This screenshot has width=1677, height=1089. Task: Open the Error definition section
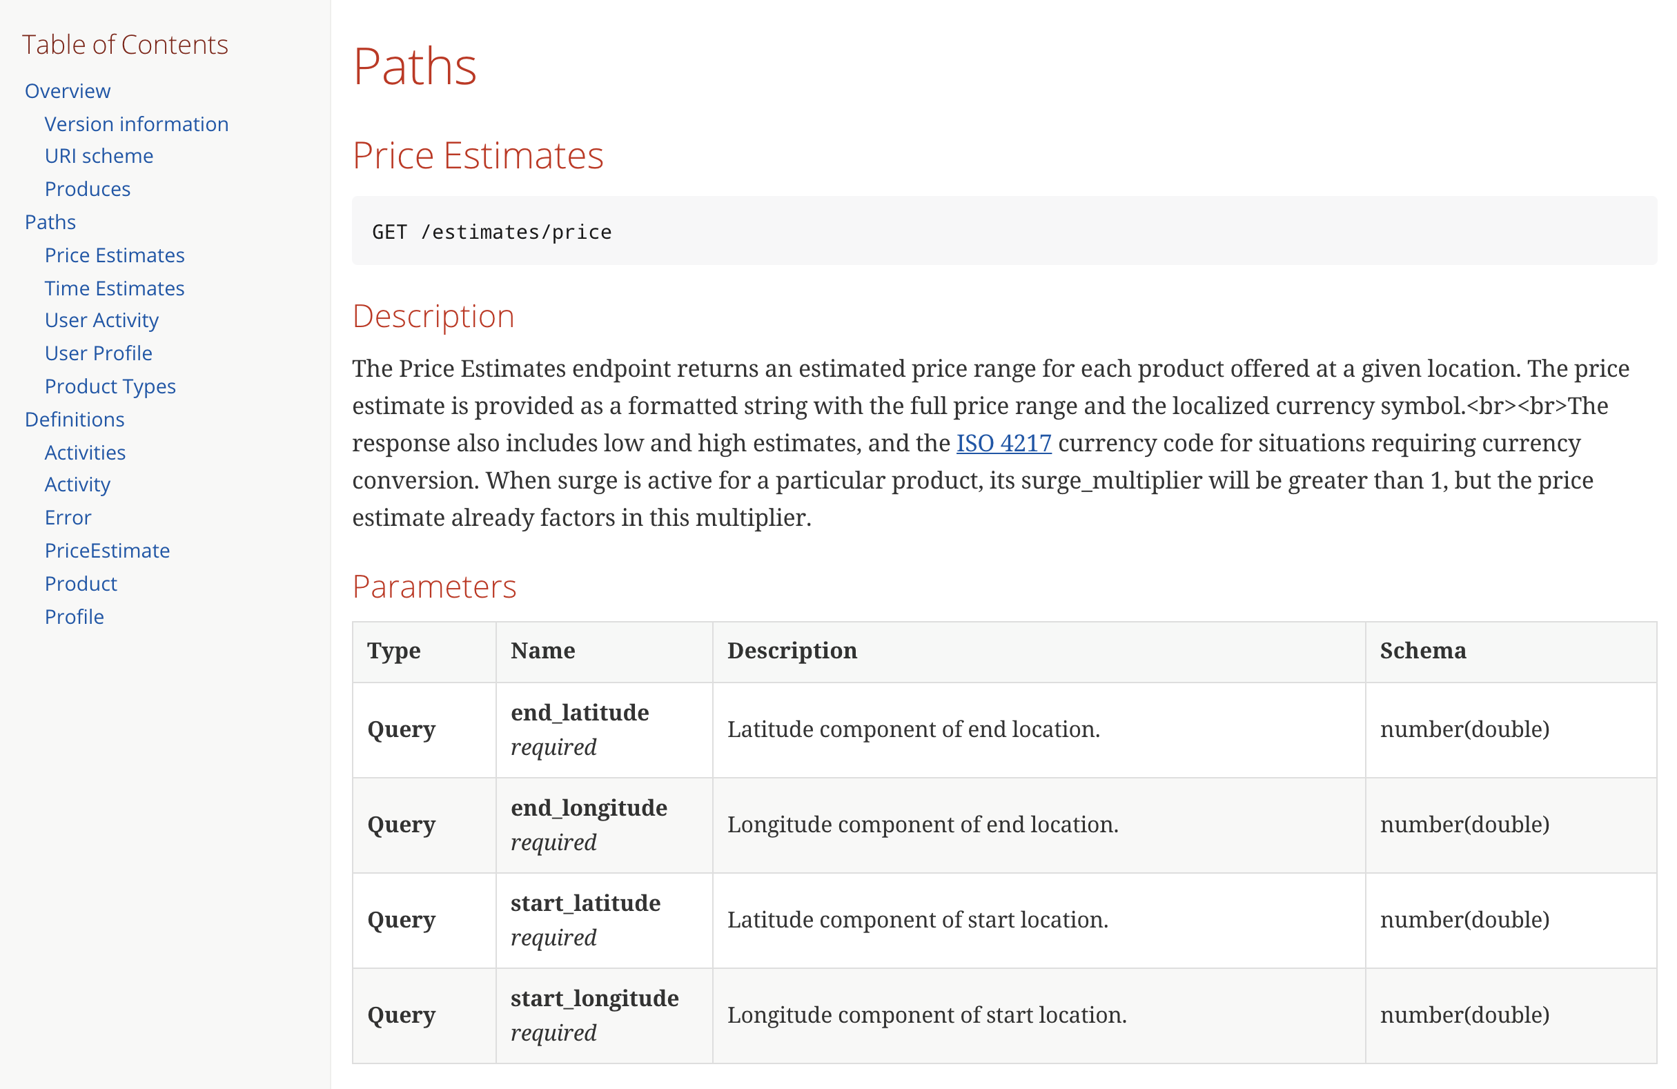coord(68,517)
